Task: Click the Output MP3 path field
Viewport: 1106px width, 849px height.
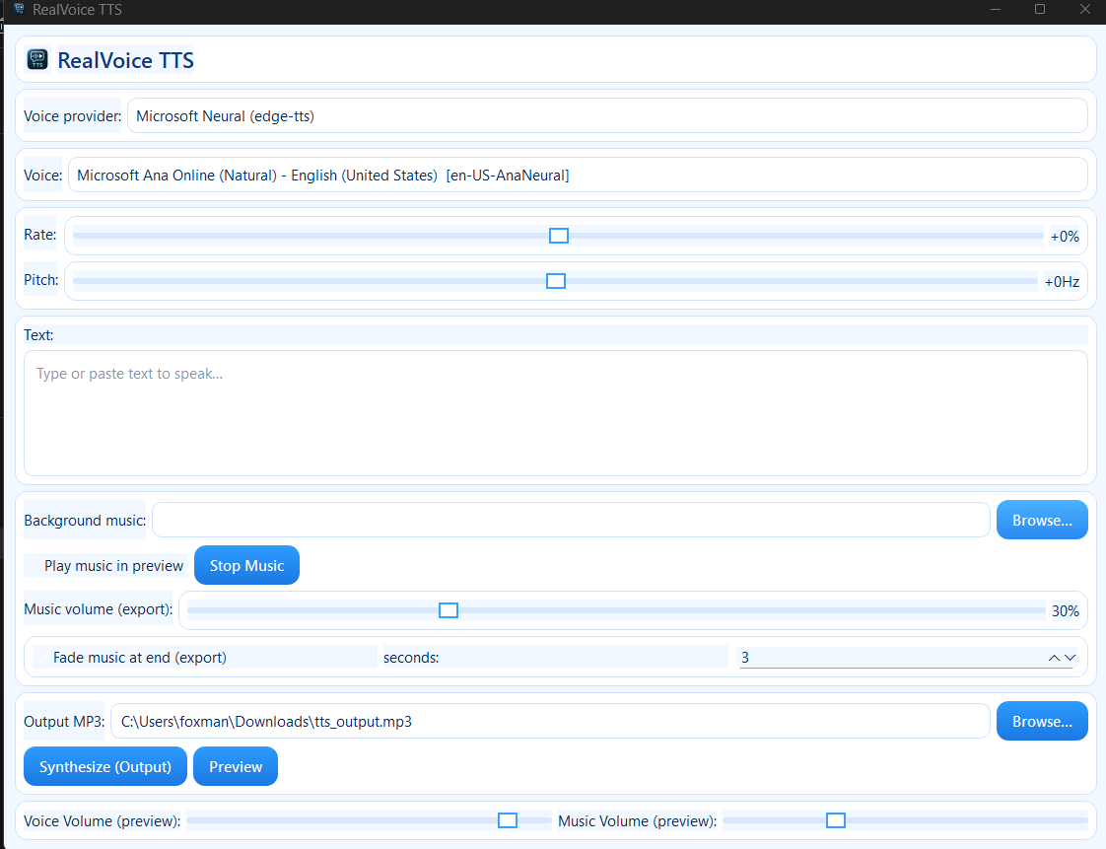Action: point(549,722)
